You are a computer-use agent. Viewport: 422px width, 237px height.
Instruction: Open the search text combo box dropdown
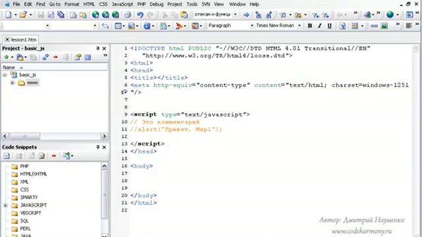coord(235,14)
